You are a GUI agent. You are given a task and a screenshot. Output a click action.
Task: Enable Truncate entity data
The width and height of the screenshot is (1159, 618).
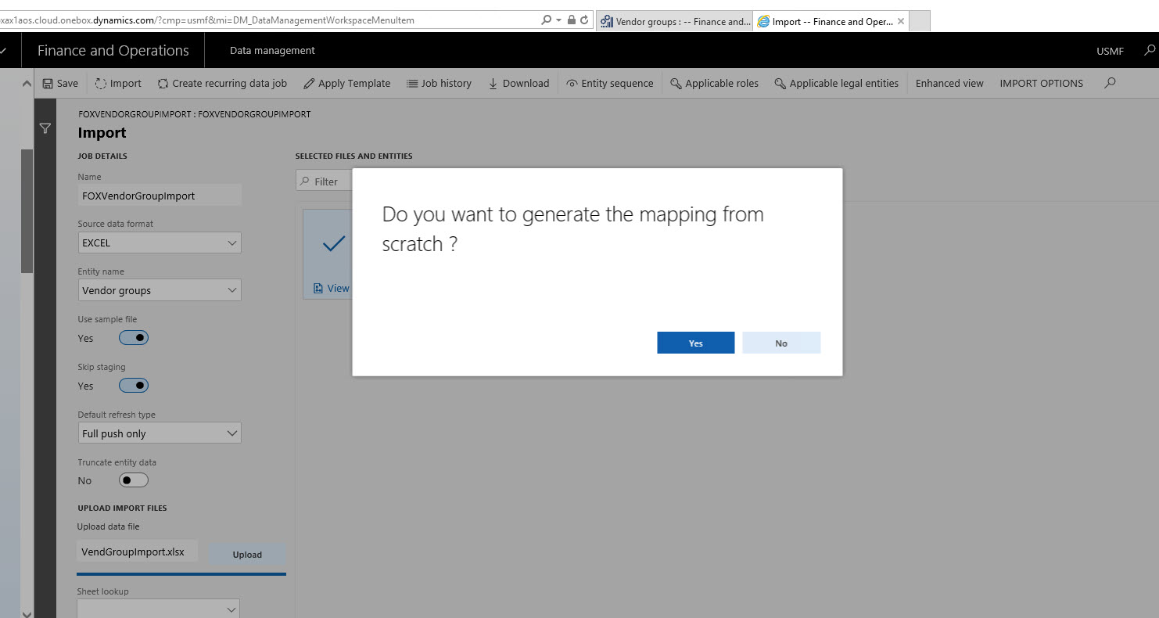tap(133, 480)
